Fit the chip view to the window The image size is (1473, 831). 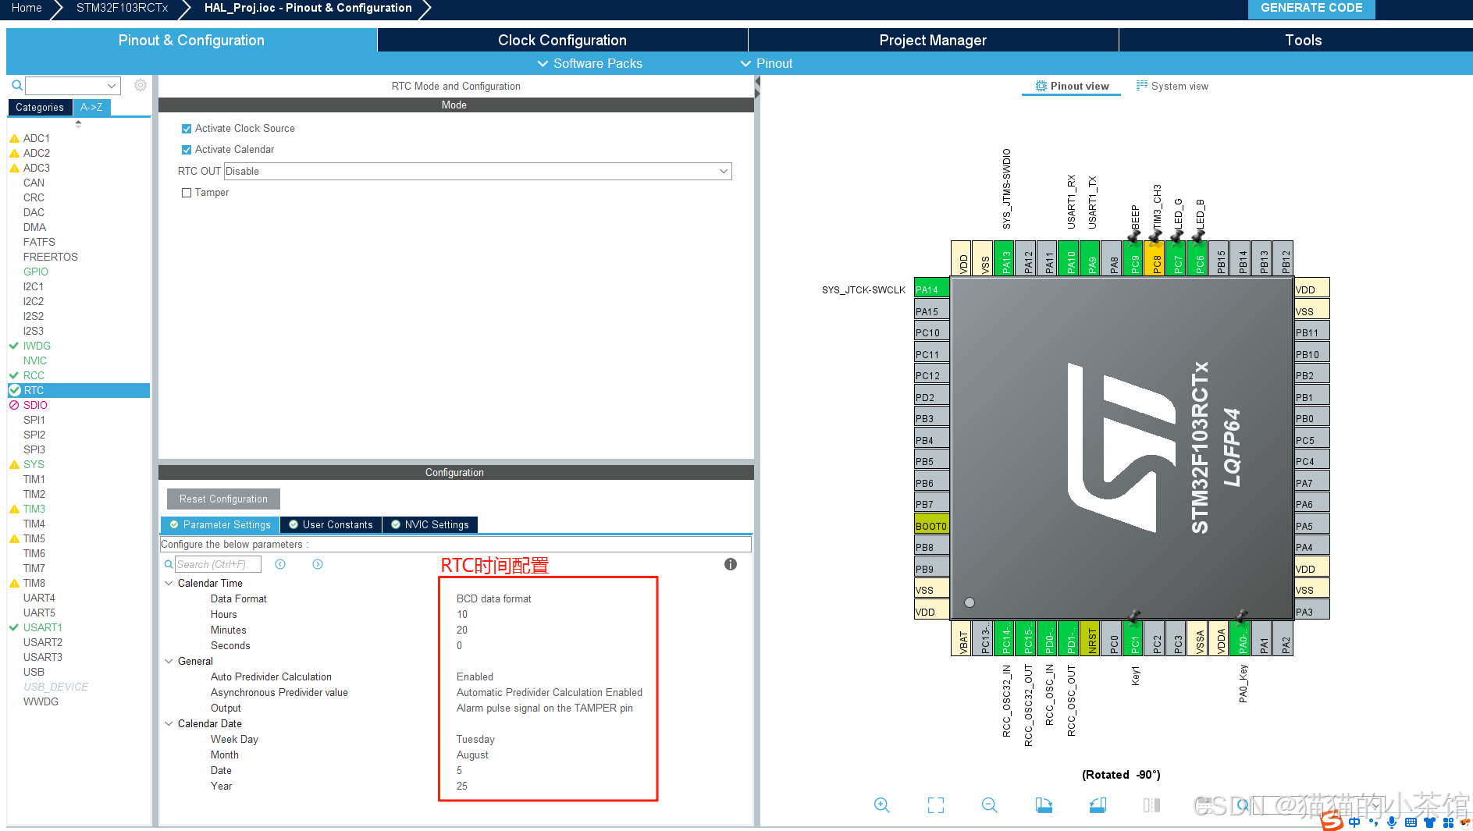936,805
